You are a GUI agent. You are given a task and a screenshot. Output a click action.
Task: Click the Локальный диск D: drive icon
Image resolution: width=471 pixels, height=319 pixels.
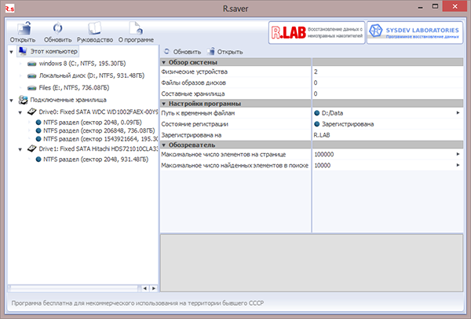pos(32,75)
